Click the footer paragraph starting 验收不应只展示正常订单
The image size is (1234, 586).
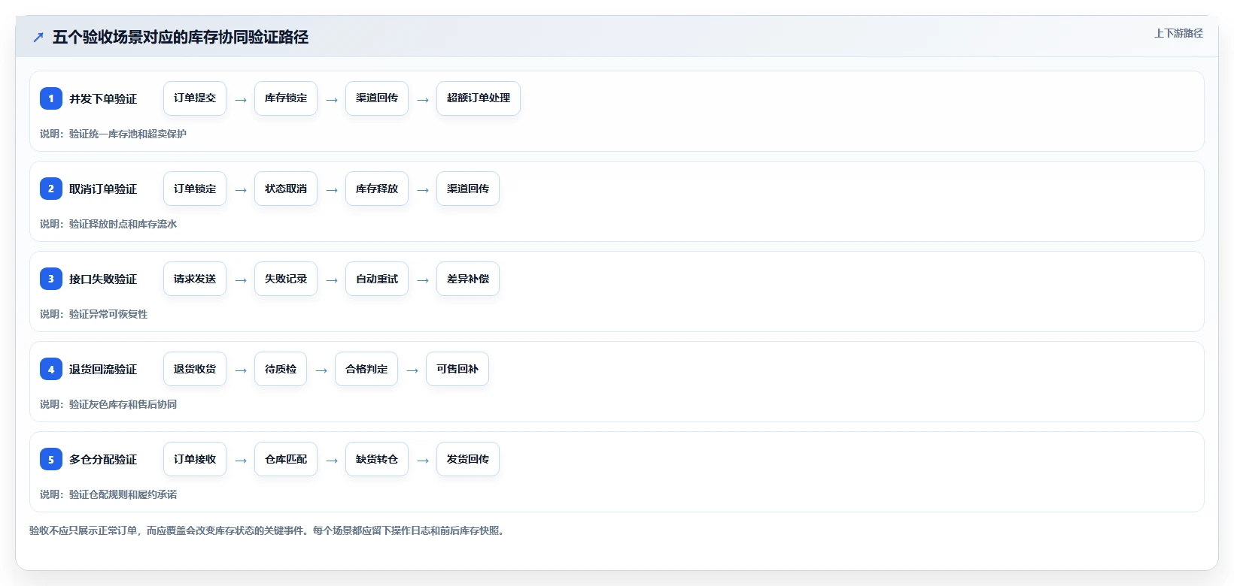(x=269, y=530)
